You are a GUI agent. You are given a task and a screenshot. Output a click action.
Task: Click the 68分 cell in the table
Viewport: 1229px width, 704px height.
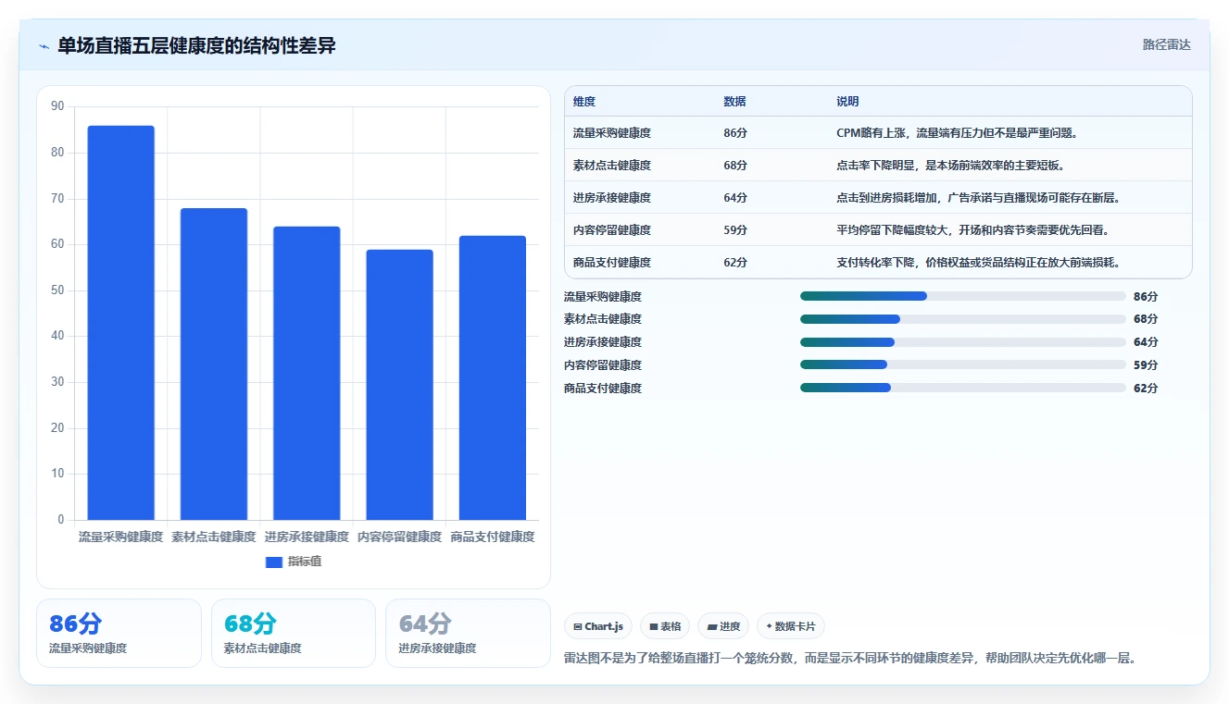[735, 166]
